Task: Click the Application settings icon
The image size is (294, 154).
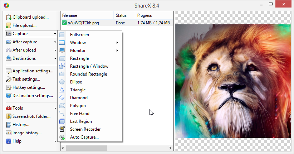Action: [9, 71]
